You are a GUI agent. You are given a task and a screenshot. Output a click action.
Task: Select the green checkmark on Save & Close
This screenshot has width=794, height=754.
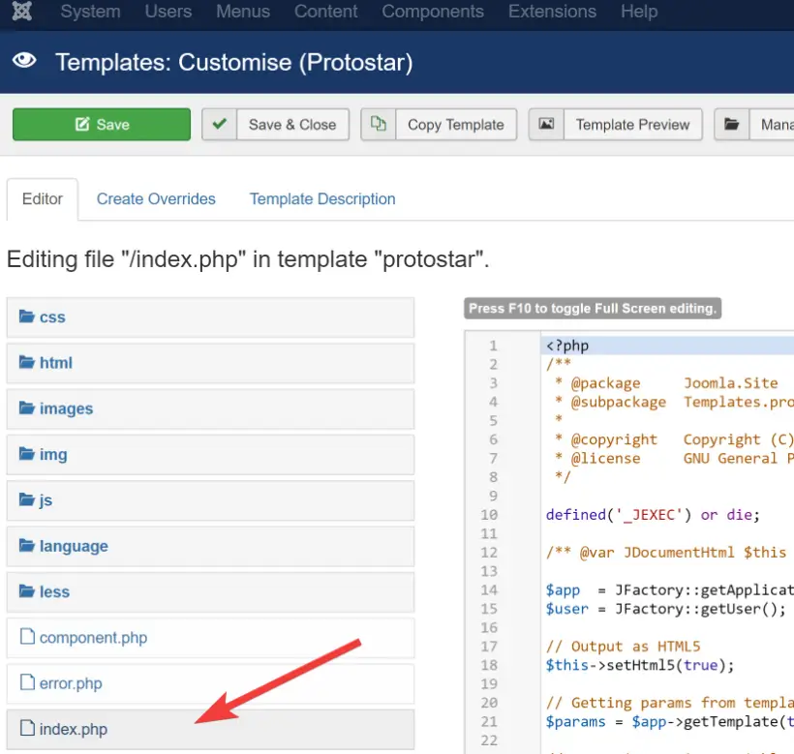click(x=218, y=124)
